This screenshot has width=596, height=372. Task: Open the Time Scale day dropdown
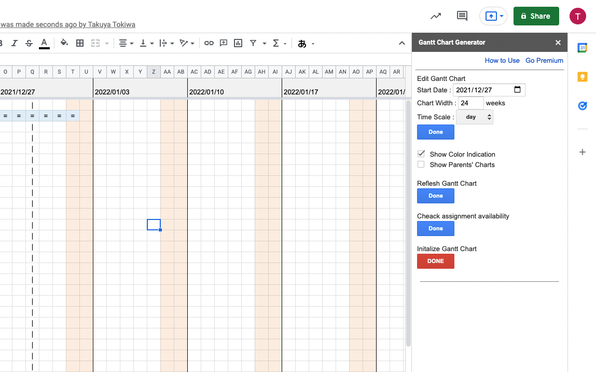tap(474, 117)
